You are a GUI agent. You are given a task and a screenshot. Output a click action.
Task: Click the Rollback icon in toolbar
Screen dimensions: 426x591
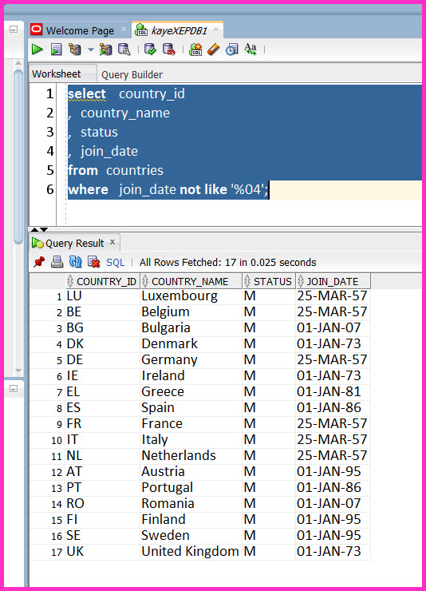pyautogui.click(x=168, y=50)
